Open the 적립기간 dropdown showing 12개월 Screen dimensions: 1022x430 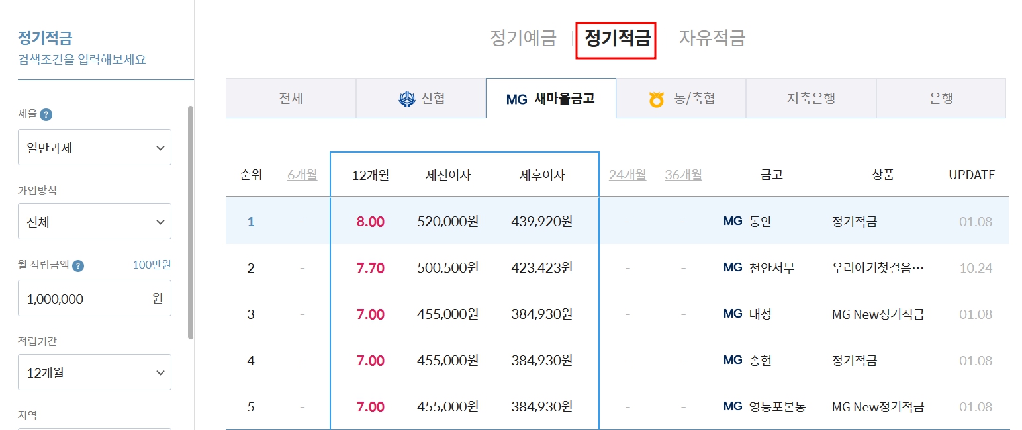click(x=94, y=372)
